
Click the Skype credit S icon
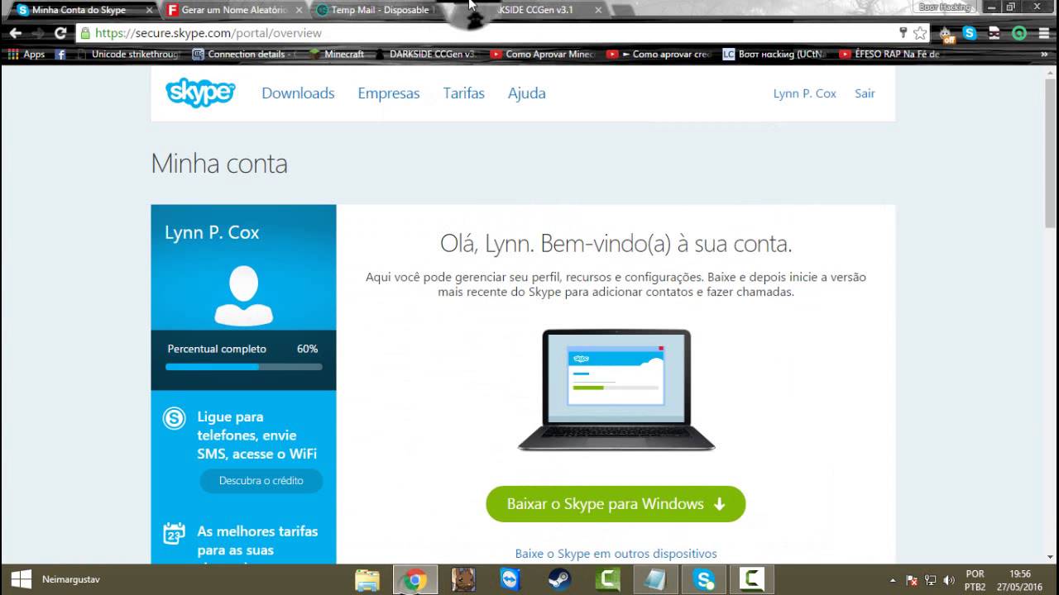coord(175,418)
